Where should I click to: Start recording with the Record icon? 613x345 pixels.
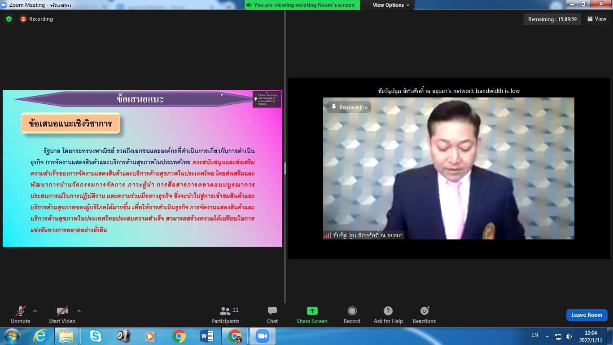pyautogui.click(x=352, y=311)
